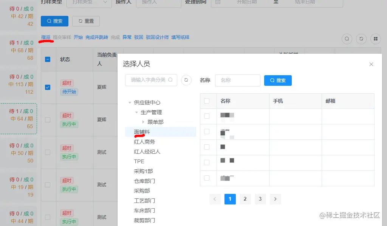This screenshot has height=226, width=387.
Task: Toggle select-all in the personnel table header
Action: (x=207, y=101)
